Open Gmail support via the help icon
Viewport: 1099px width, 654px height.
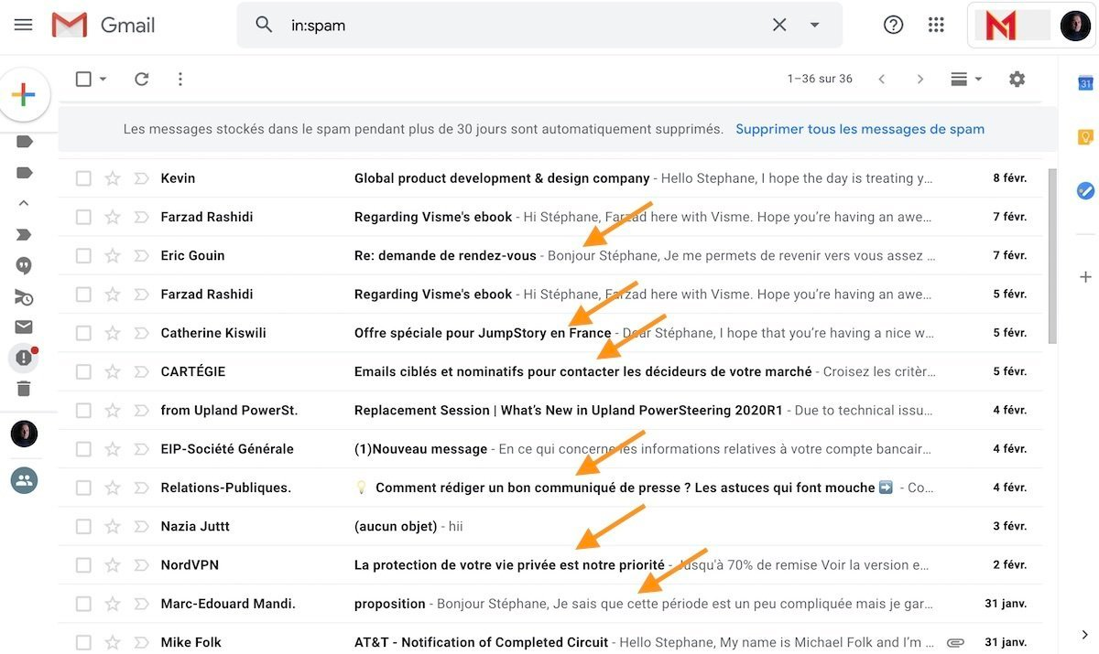pos(893,25)
